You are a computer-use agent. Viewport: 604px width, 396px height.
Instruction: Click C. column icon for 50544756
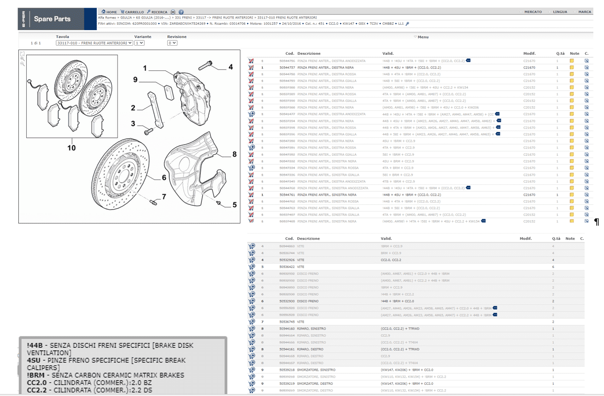[x=587, y=61]
